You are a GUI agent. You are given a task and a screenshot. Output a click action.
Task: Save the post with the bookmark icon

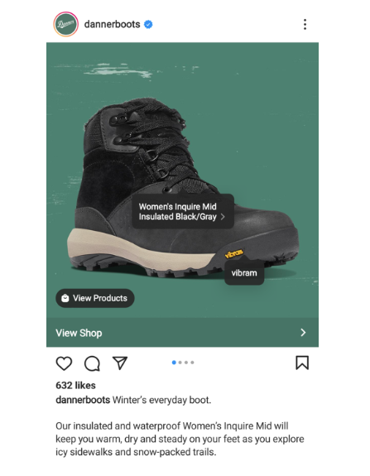coord(302,363)
